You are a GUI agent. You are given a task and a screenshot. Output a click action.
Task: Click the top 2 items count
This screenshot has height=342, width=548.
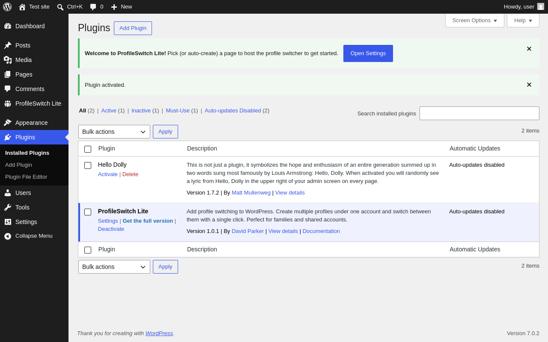530,131
